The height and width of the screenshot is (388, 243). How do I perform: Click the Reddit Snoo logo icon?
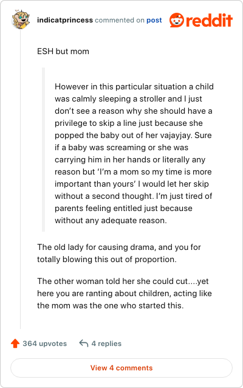coord(177,20)
